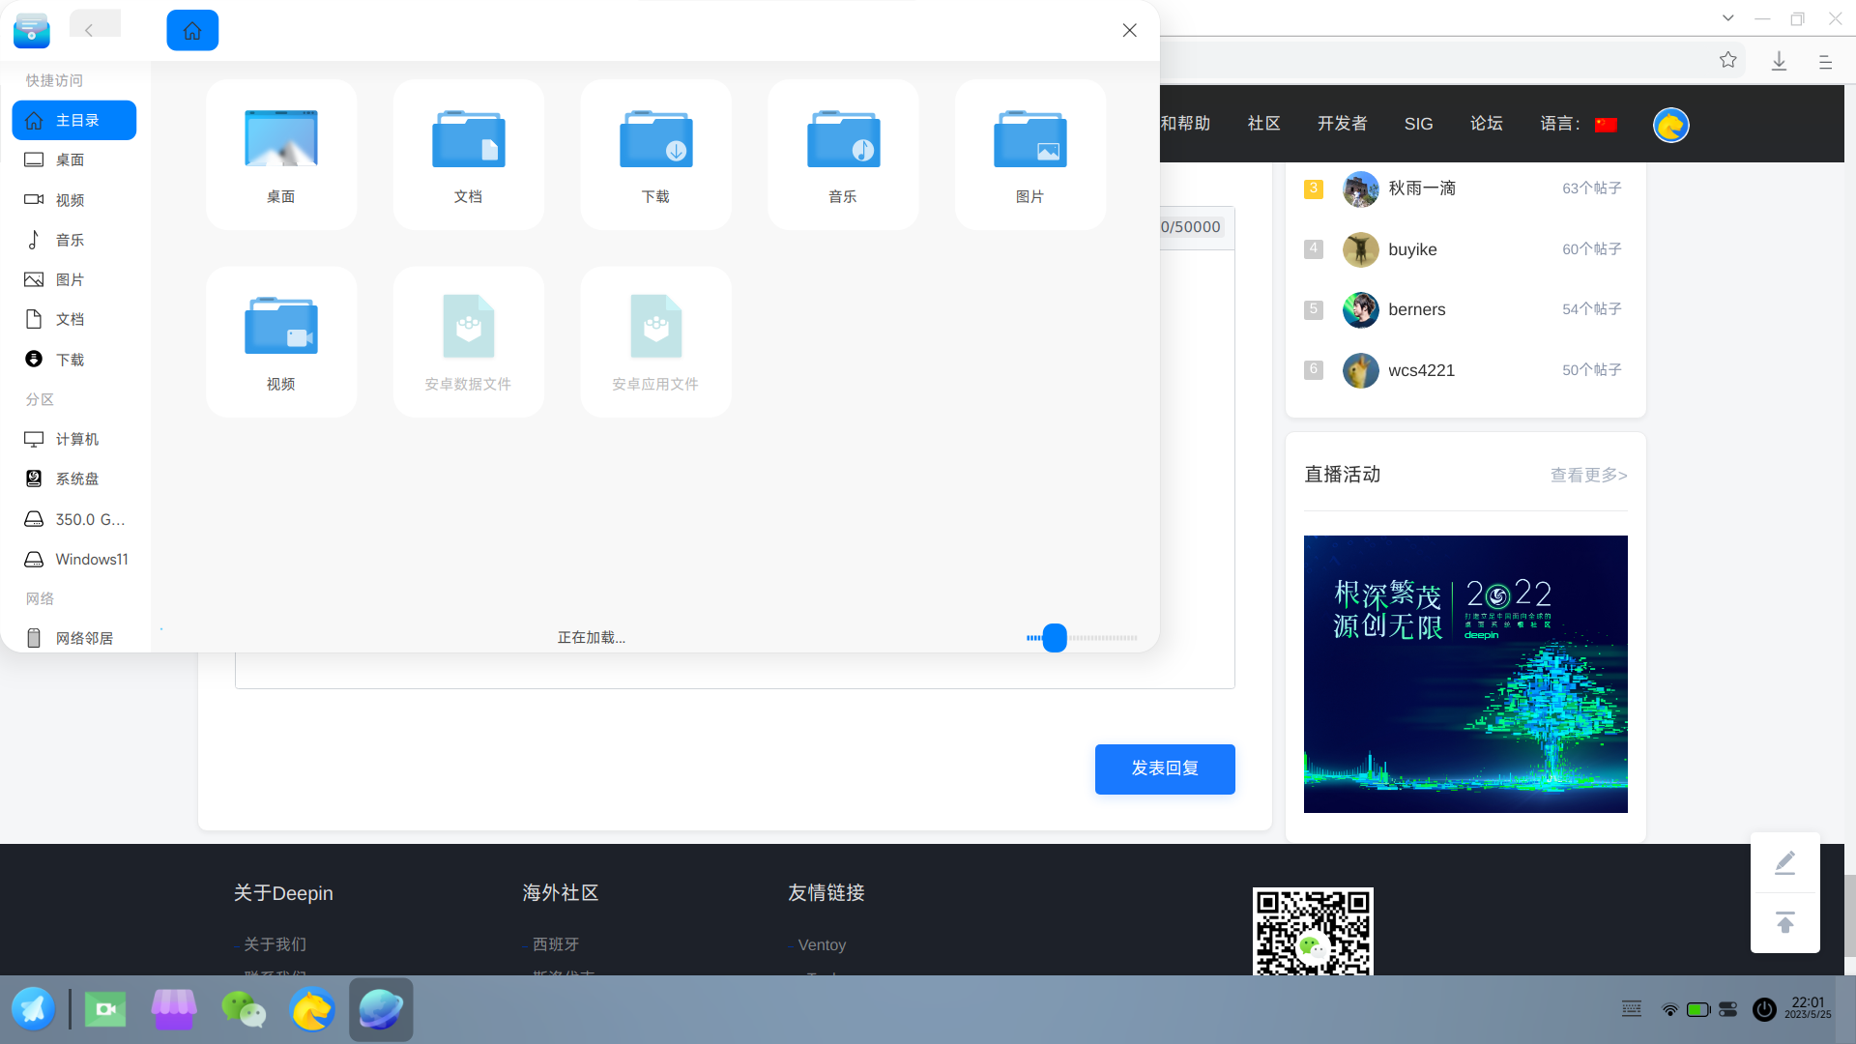The image size is (1856, 1044).
Task: Expand the tab chevron at the browser top
Action: pos(1727,17)
